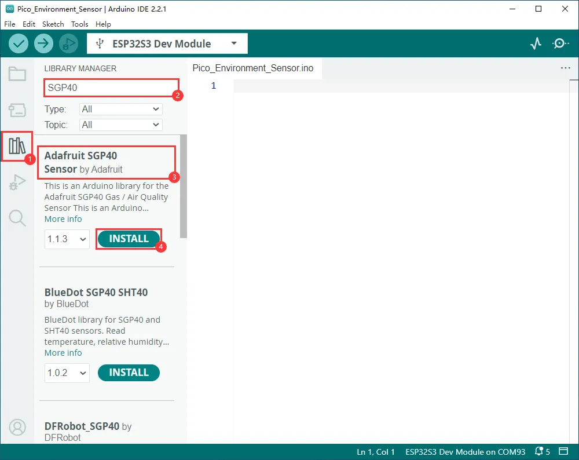579x460 pixels.
Task: Click the USB icon in board selector
Action: [x=100, y=43]
